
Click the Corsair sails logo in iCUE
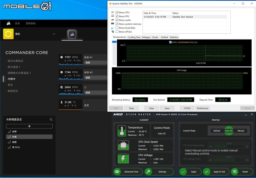pyautogui.click(x=9, y=23)
